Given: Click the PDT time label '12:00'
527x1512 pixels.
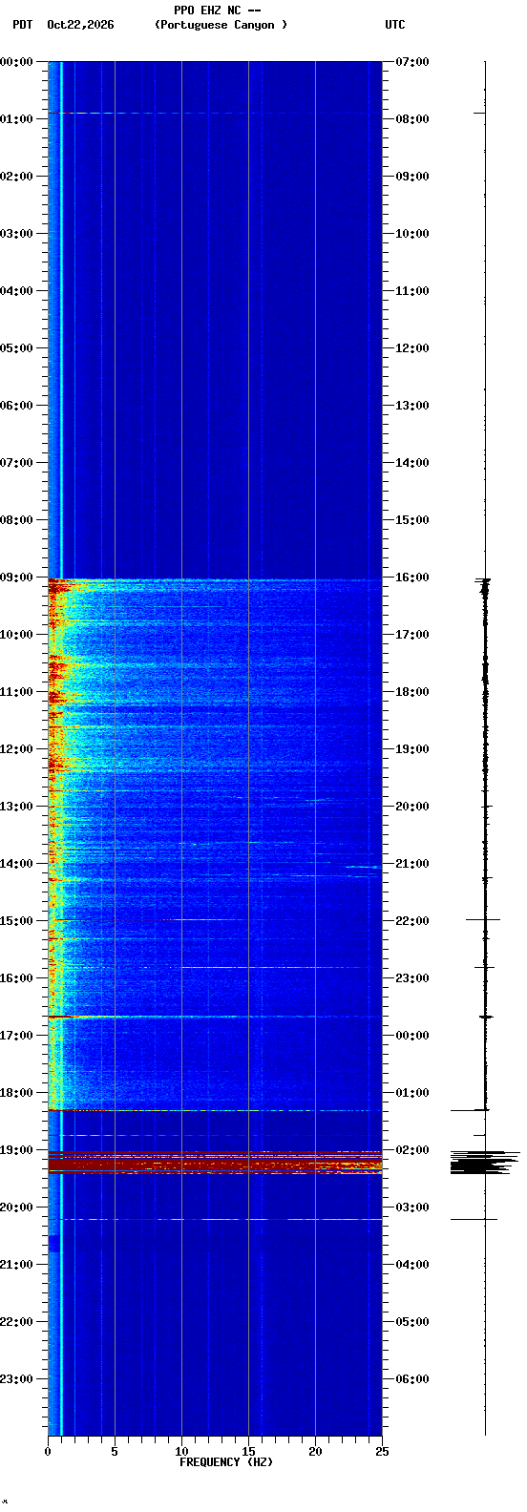Looking at the screenshot, I should [x=16, y=749].
